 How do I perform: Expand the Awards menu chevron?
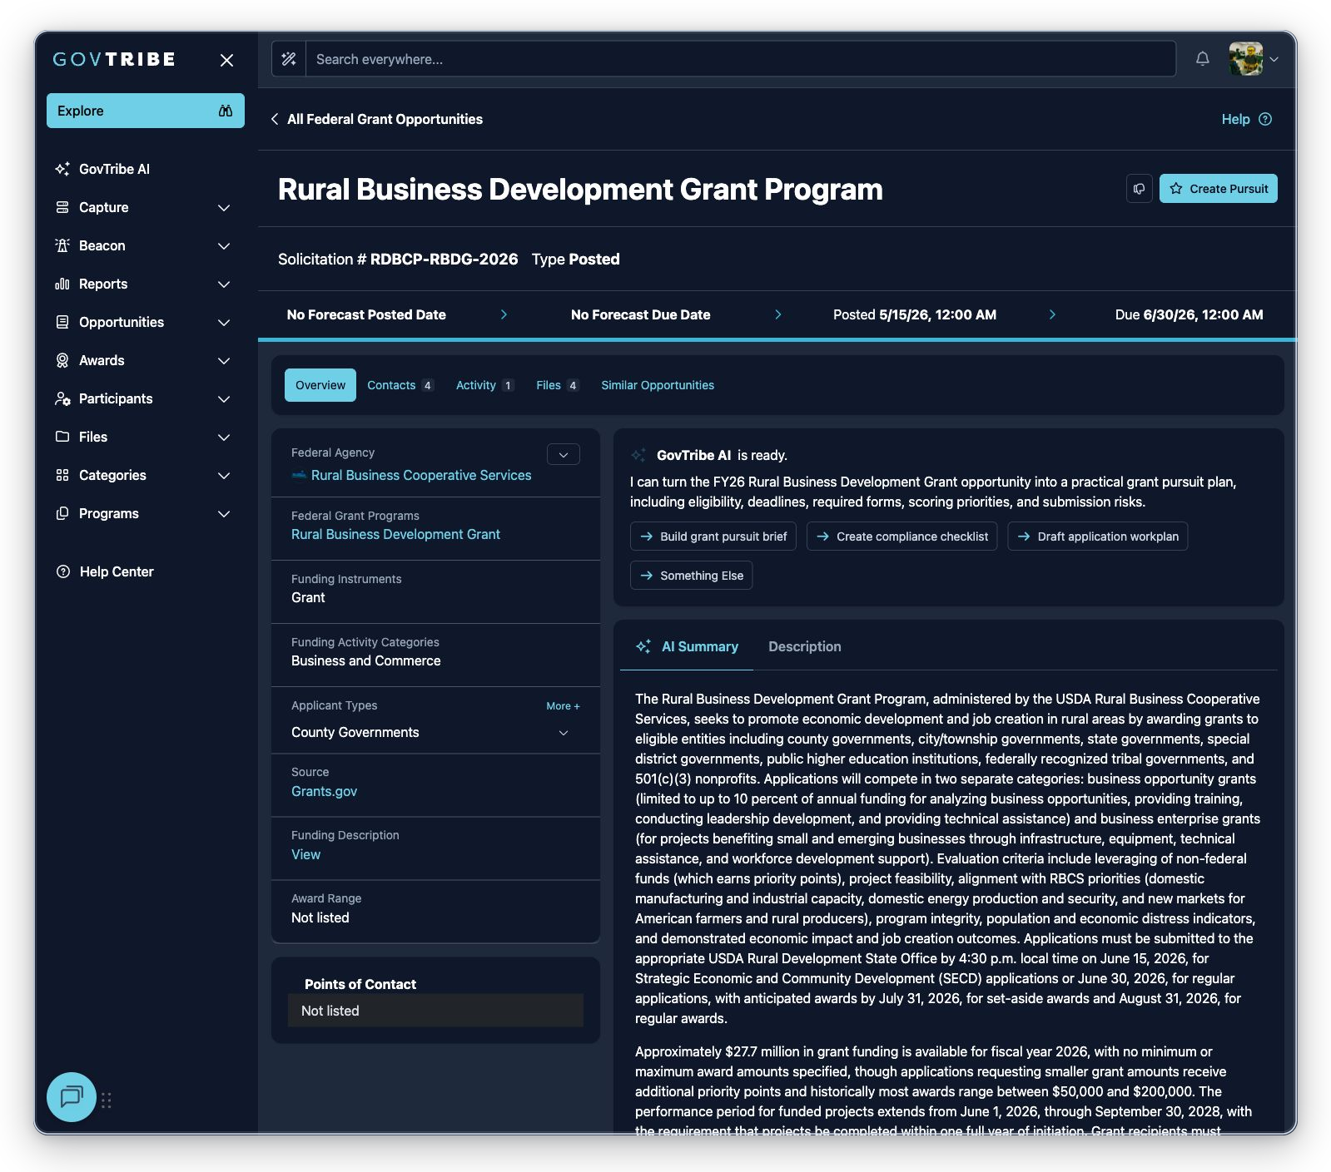click(224, 360)
